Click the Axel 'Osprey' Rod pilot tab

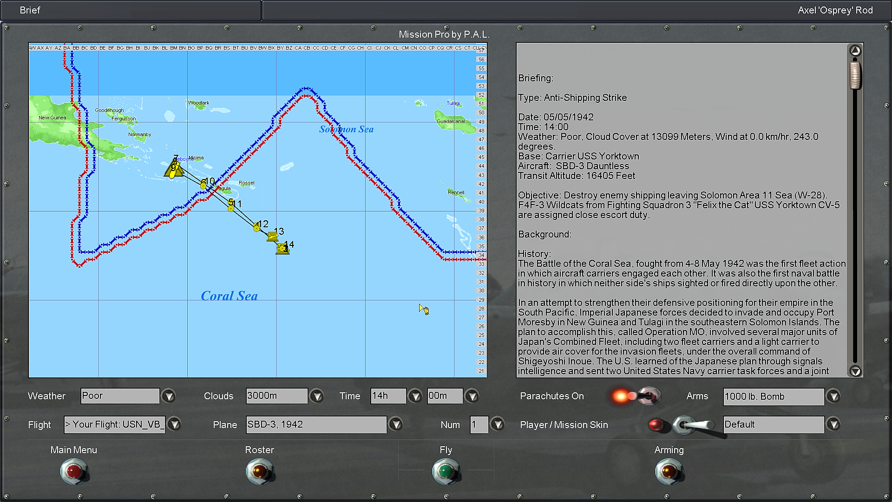[835, 10]
